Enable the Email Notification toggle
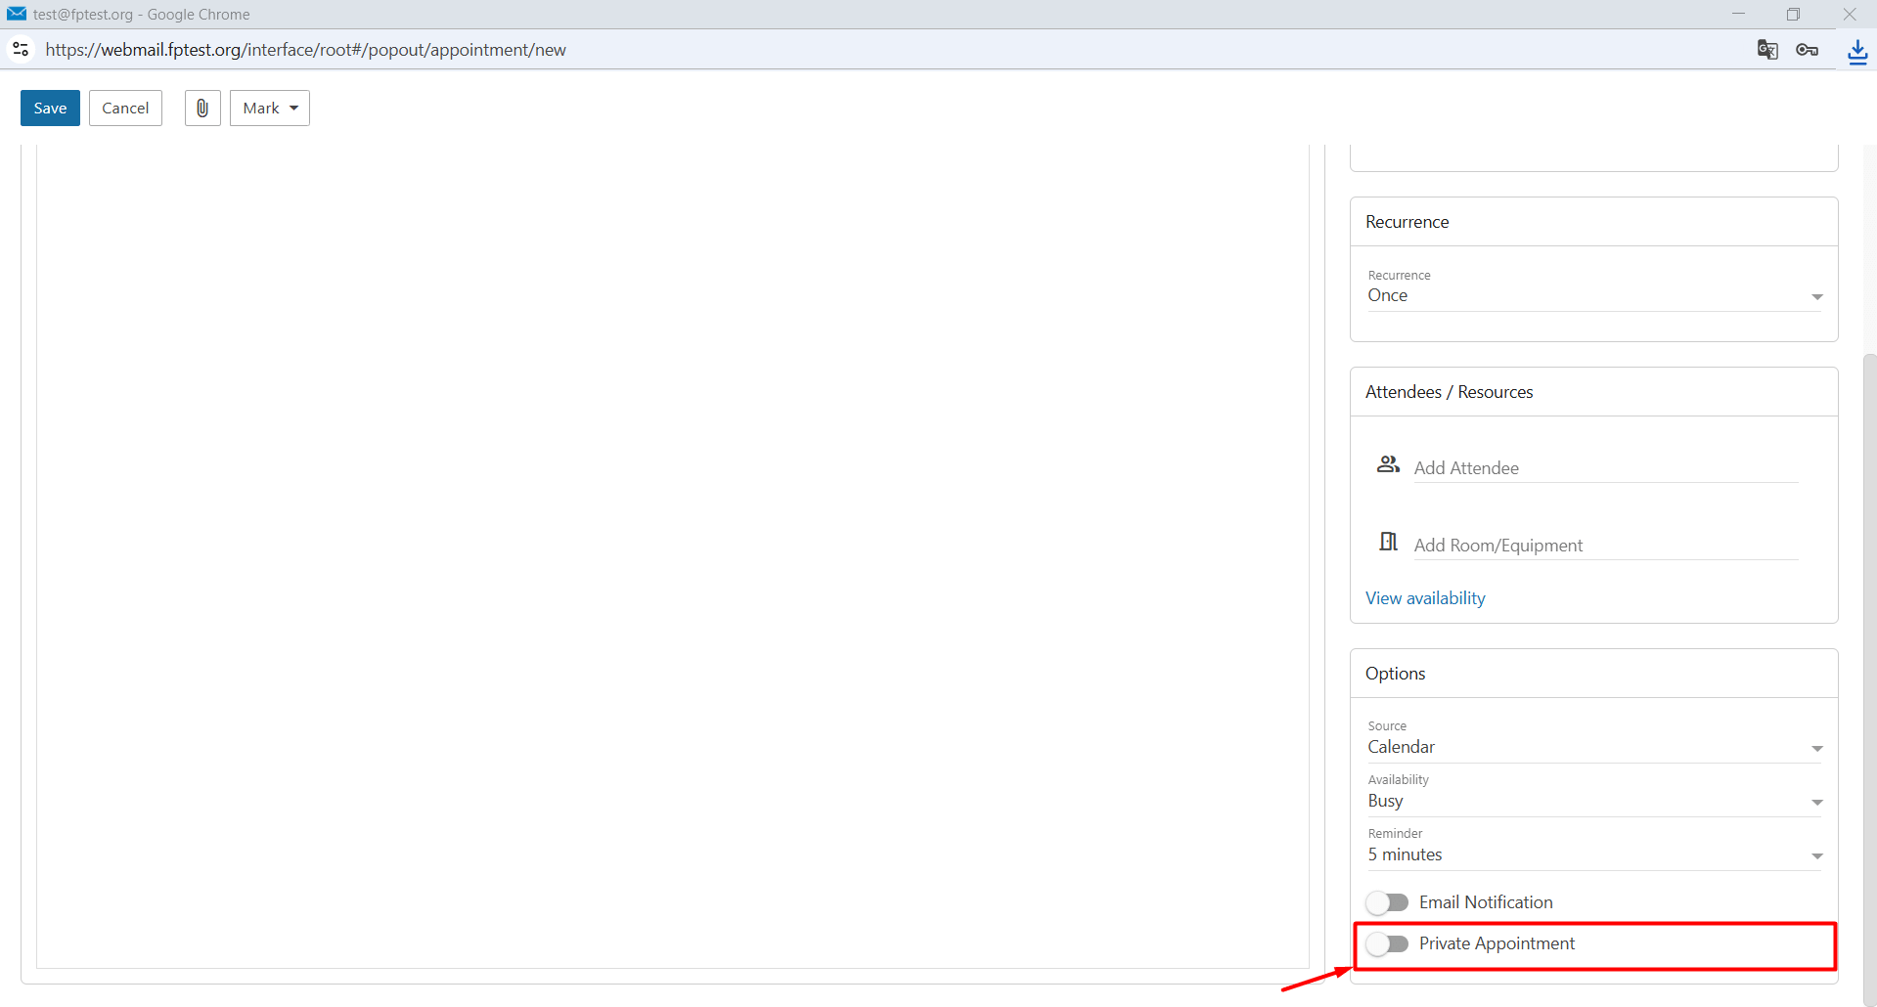 tap(1387, 902)
